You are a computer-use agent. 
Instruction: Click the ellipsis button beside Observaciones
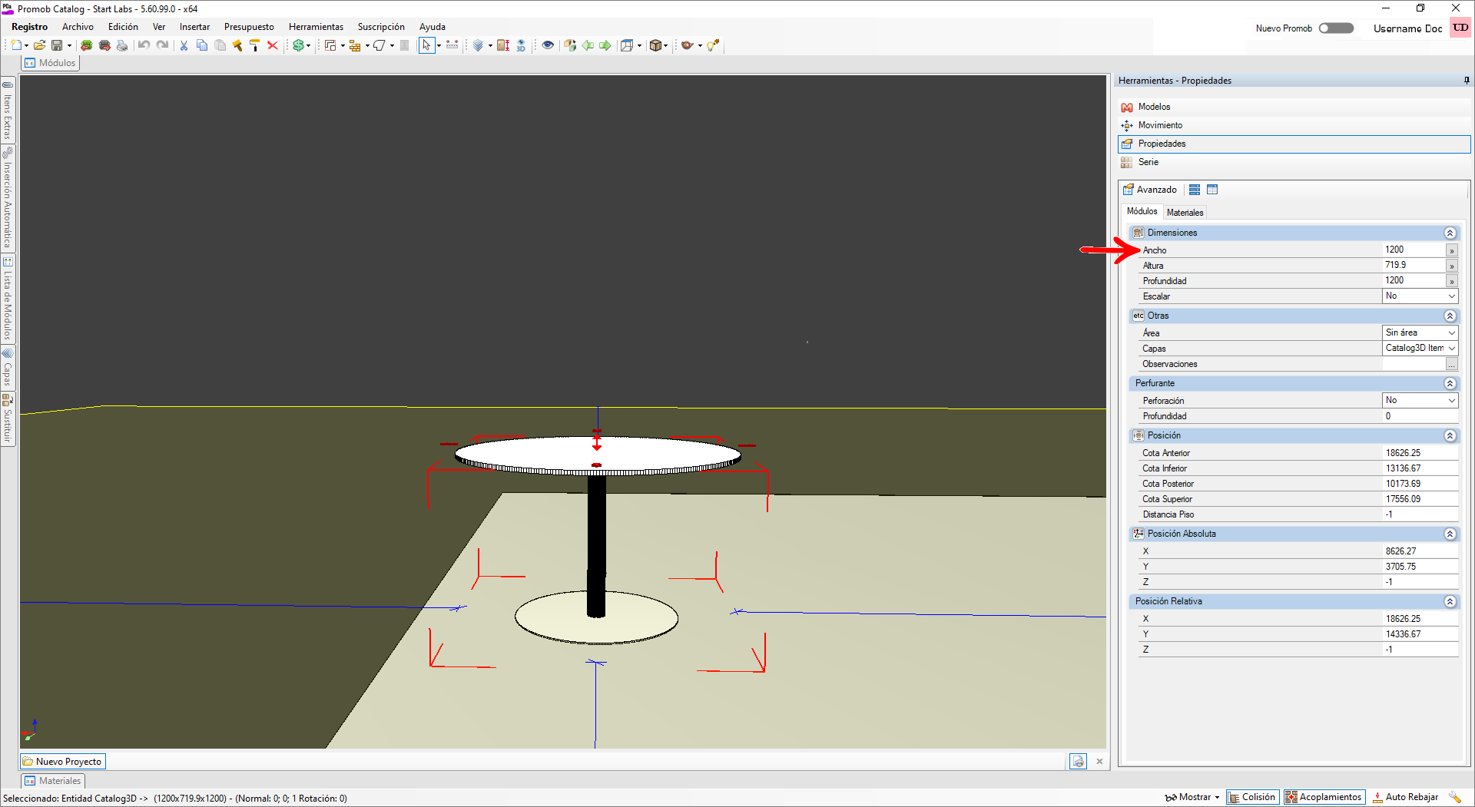point(1452,364)
